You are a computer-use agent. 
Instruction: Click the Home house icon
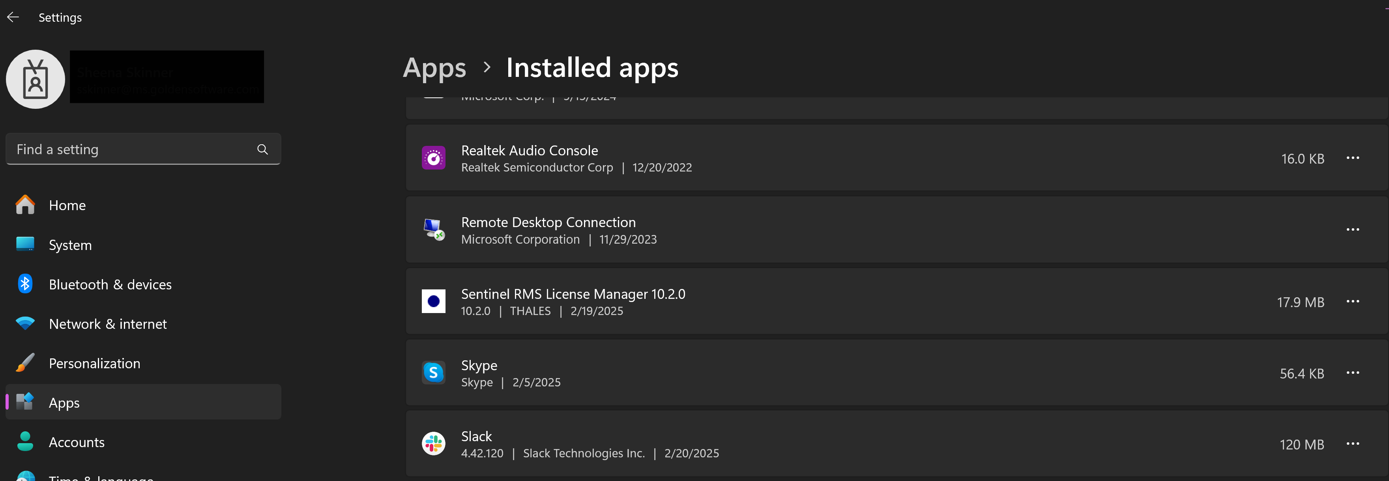coord(25,205)
